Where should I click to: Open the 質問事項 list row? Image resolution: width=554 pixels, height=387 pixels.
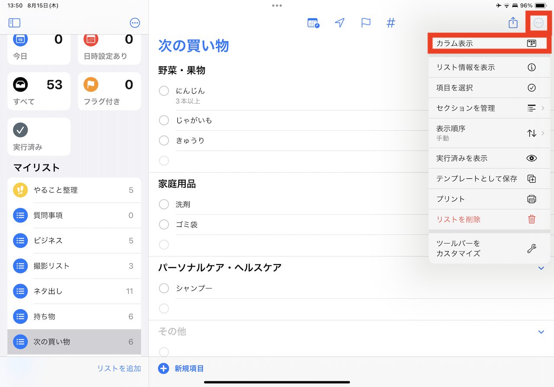[74, 215]
